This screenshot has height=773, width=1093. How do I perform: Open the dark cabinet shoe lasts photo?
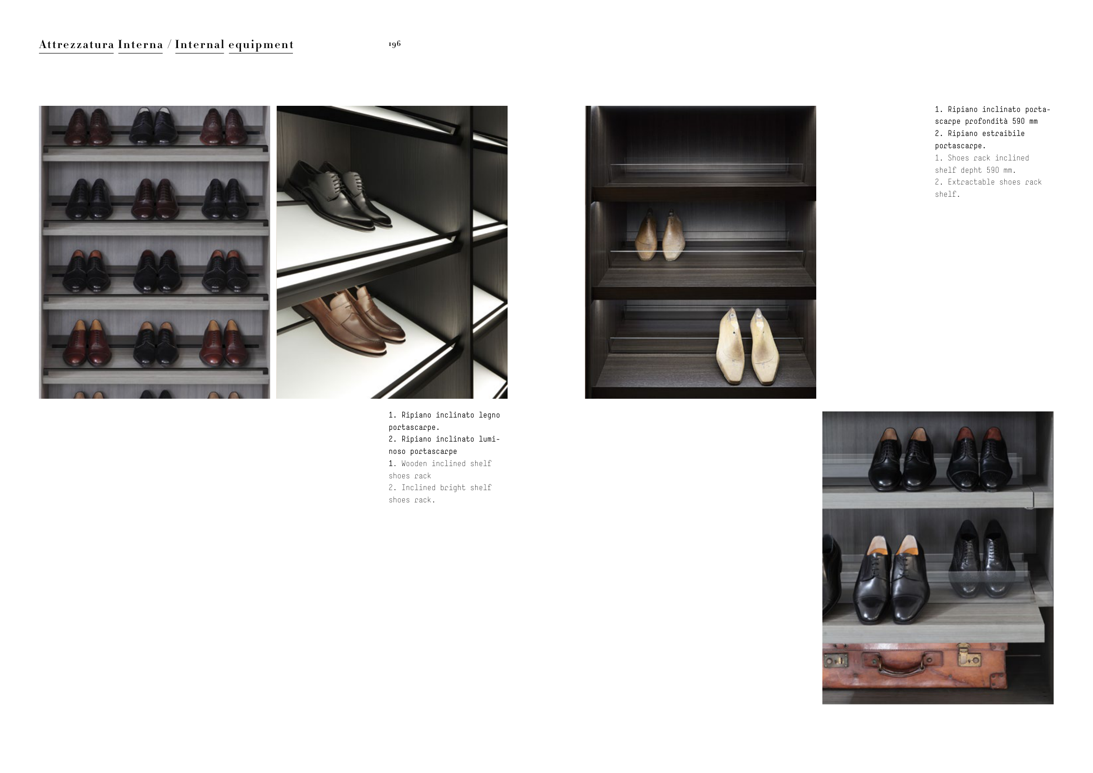[x=700, y=252]
